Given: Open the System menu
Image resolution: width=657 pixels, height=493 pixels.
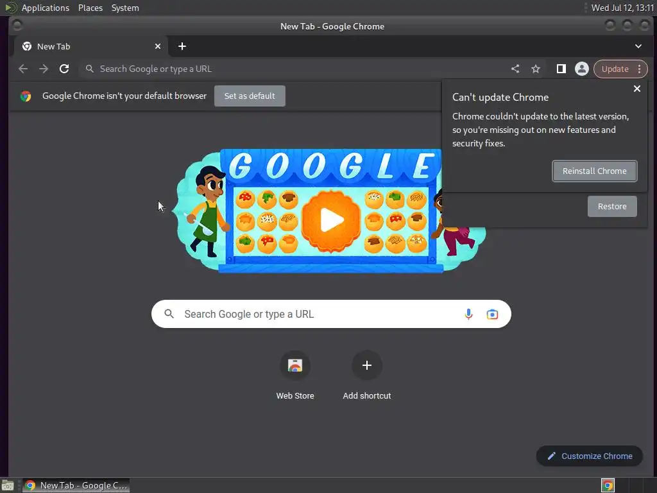Looking at the screenshot, I should (x=125, y=8).
